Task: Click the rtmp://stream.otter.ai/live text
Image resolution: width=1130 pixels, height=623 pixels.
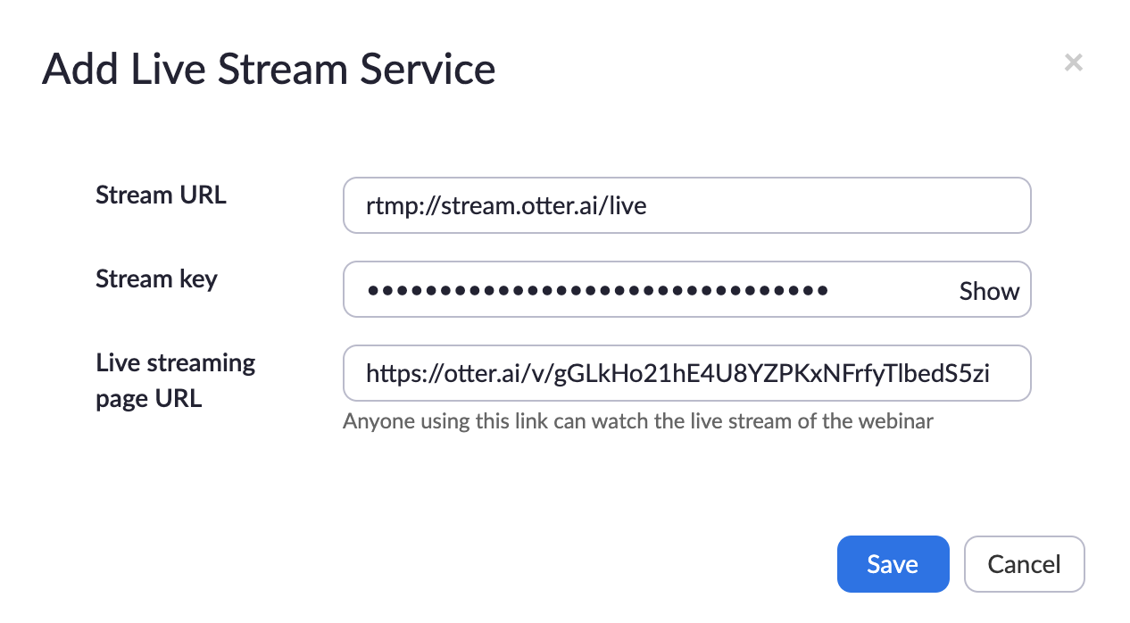Action: coord(505,207)
